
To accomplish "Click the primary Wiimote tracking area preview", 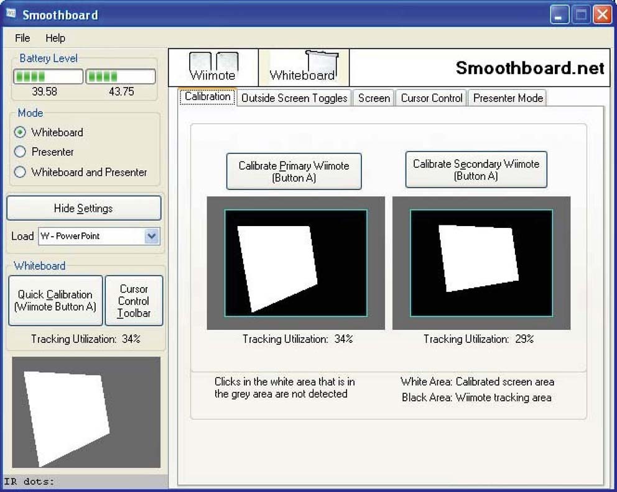I will tap(296, 263).
